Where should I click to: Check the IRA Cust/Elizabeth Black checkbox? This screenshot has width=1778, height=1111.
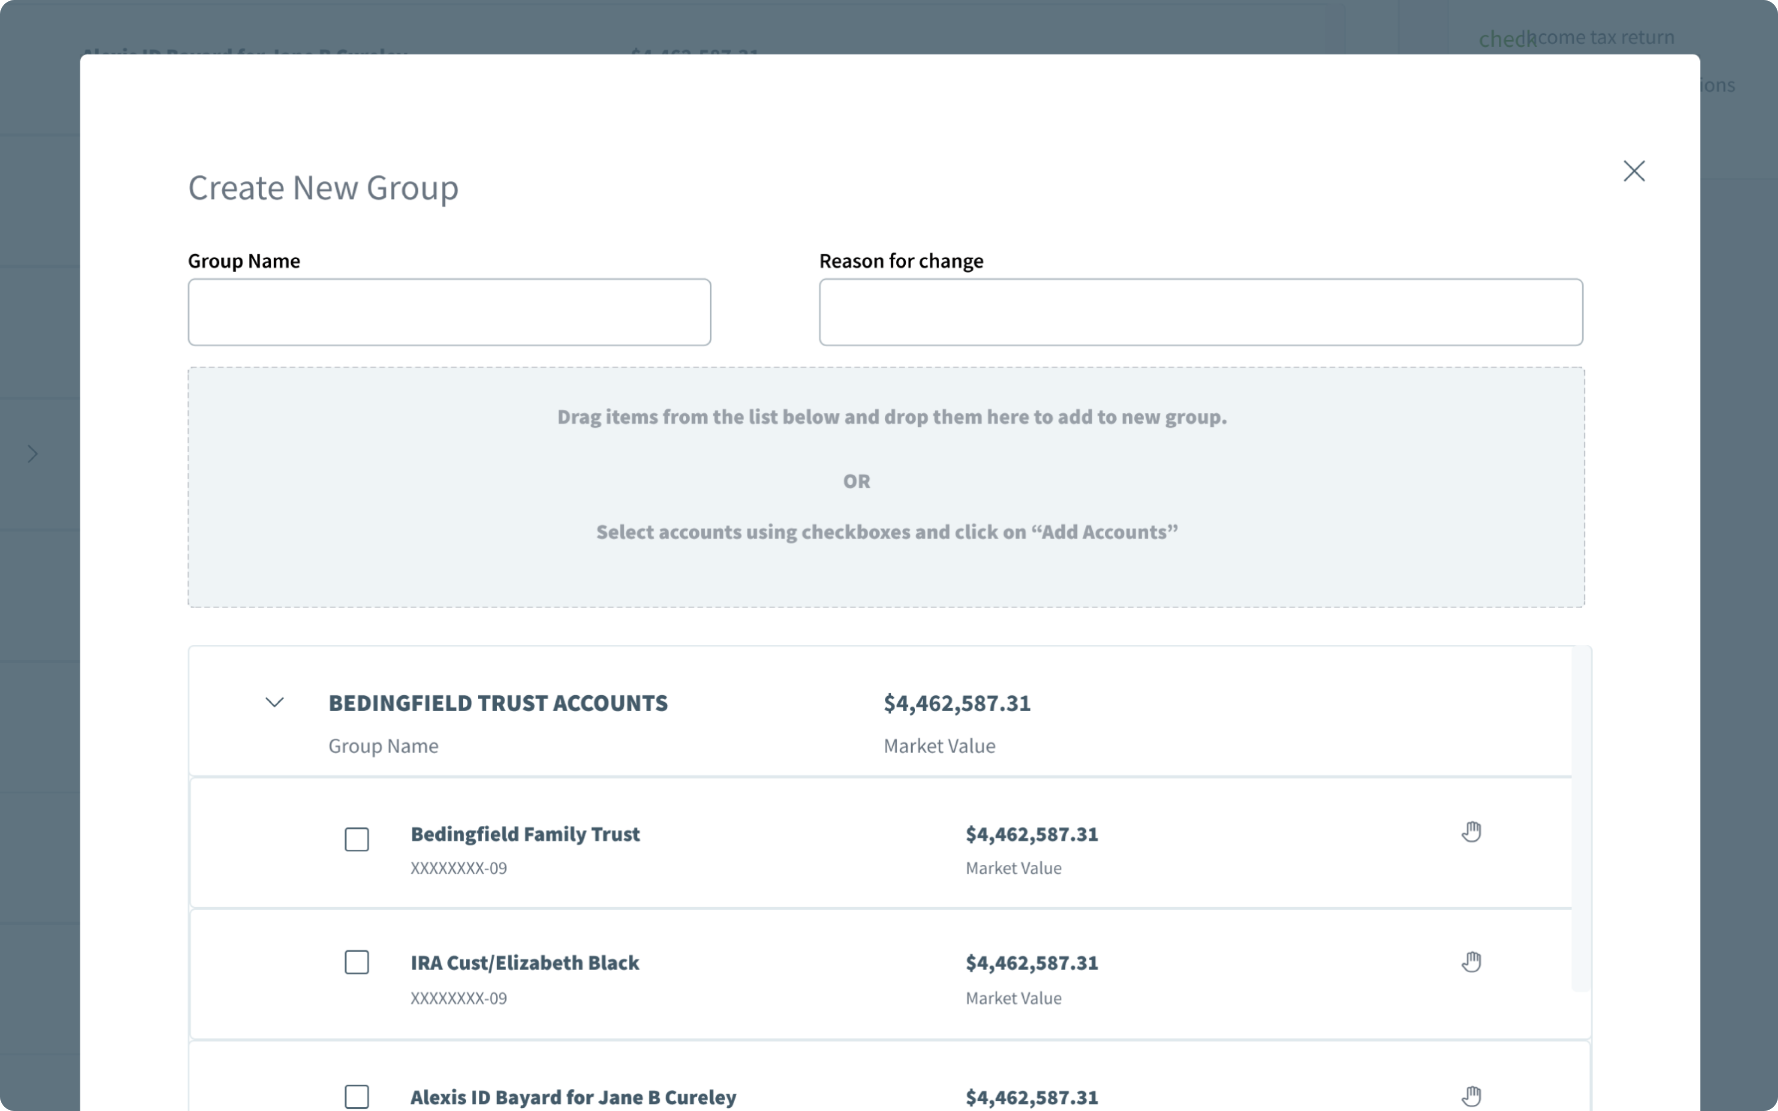point(357,962)
